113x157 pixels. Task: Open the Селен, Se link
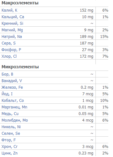click(11, 133)
